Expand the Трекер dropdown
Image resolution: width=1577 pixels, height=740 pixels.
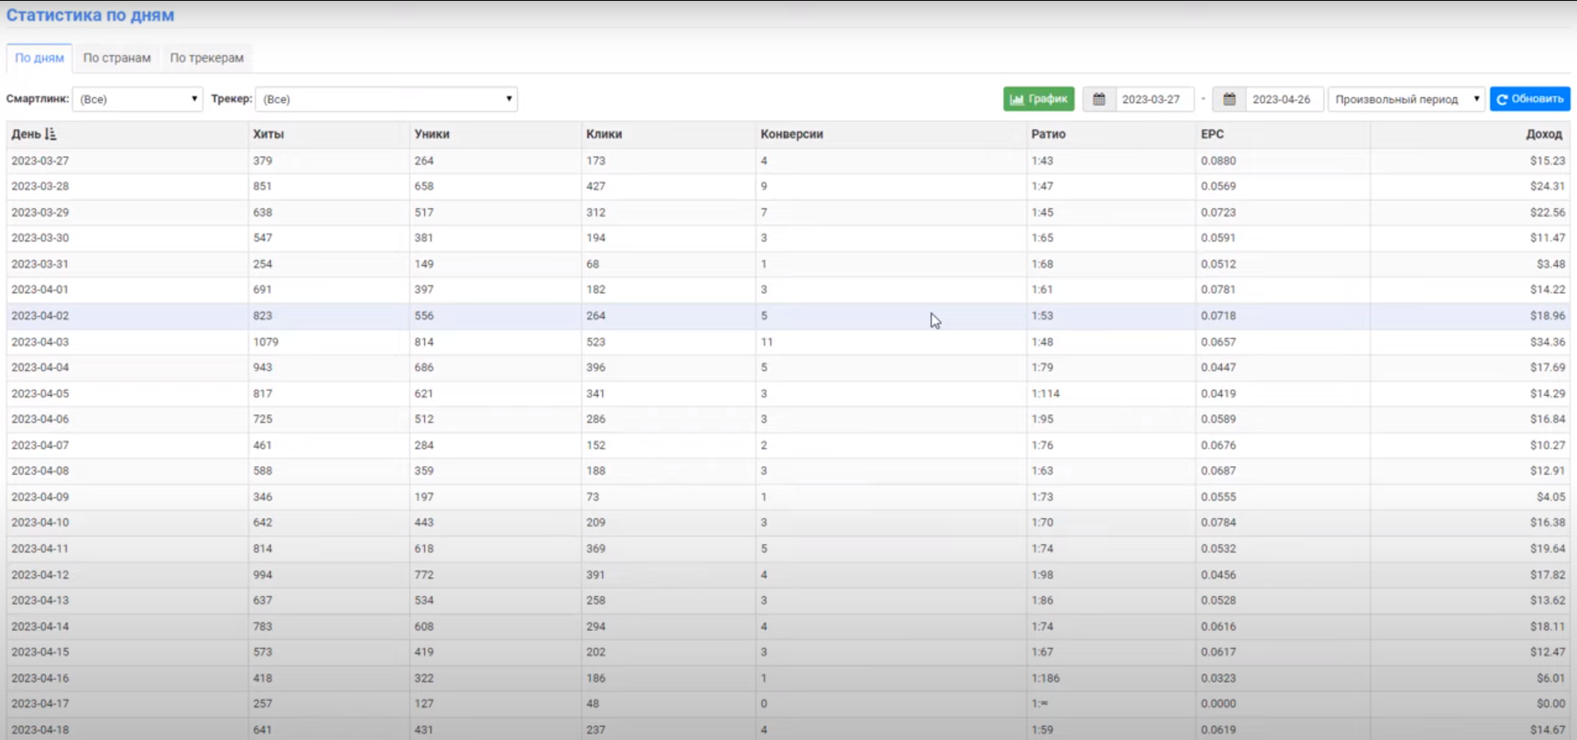click(386, 99)
